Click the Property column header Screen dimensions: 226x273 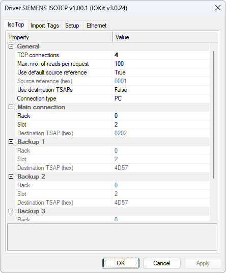(x=60, y=37)
